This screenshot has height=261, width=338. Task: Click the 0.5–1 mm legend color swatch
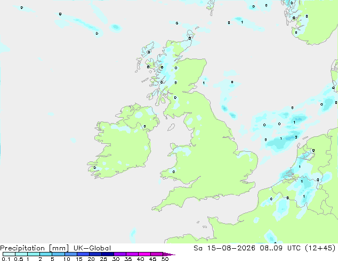click(x=21, y=254)
